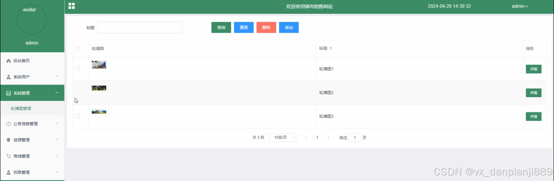Screen dimensions: 554x181
Task: Open 资源管理 menu label
Action: click(x=21, y=140)
